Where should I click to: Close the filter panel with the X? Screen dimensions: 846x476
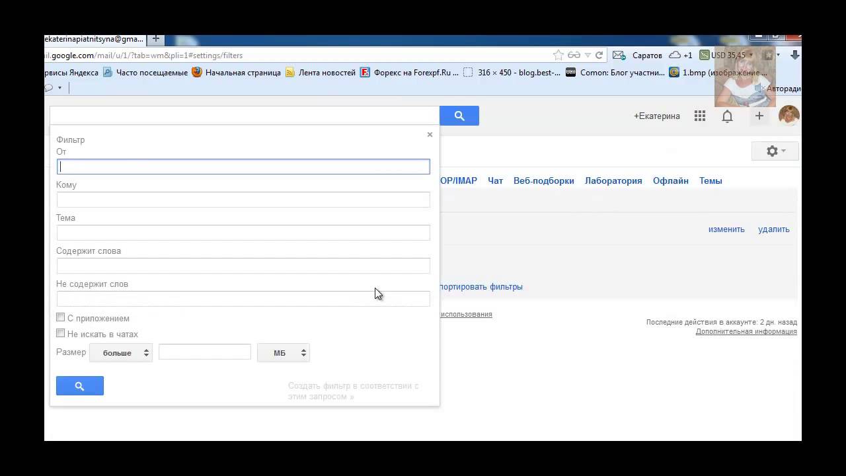[430, 134]
